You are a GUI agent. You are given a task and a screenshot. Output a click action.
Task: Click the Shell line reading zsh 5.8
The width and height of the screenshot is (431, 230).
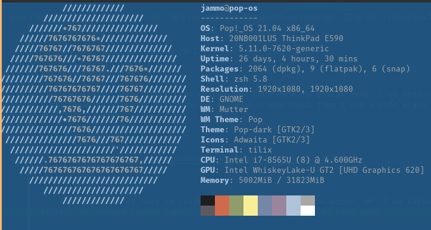pos(234,79)
